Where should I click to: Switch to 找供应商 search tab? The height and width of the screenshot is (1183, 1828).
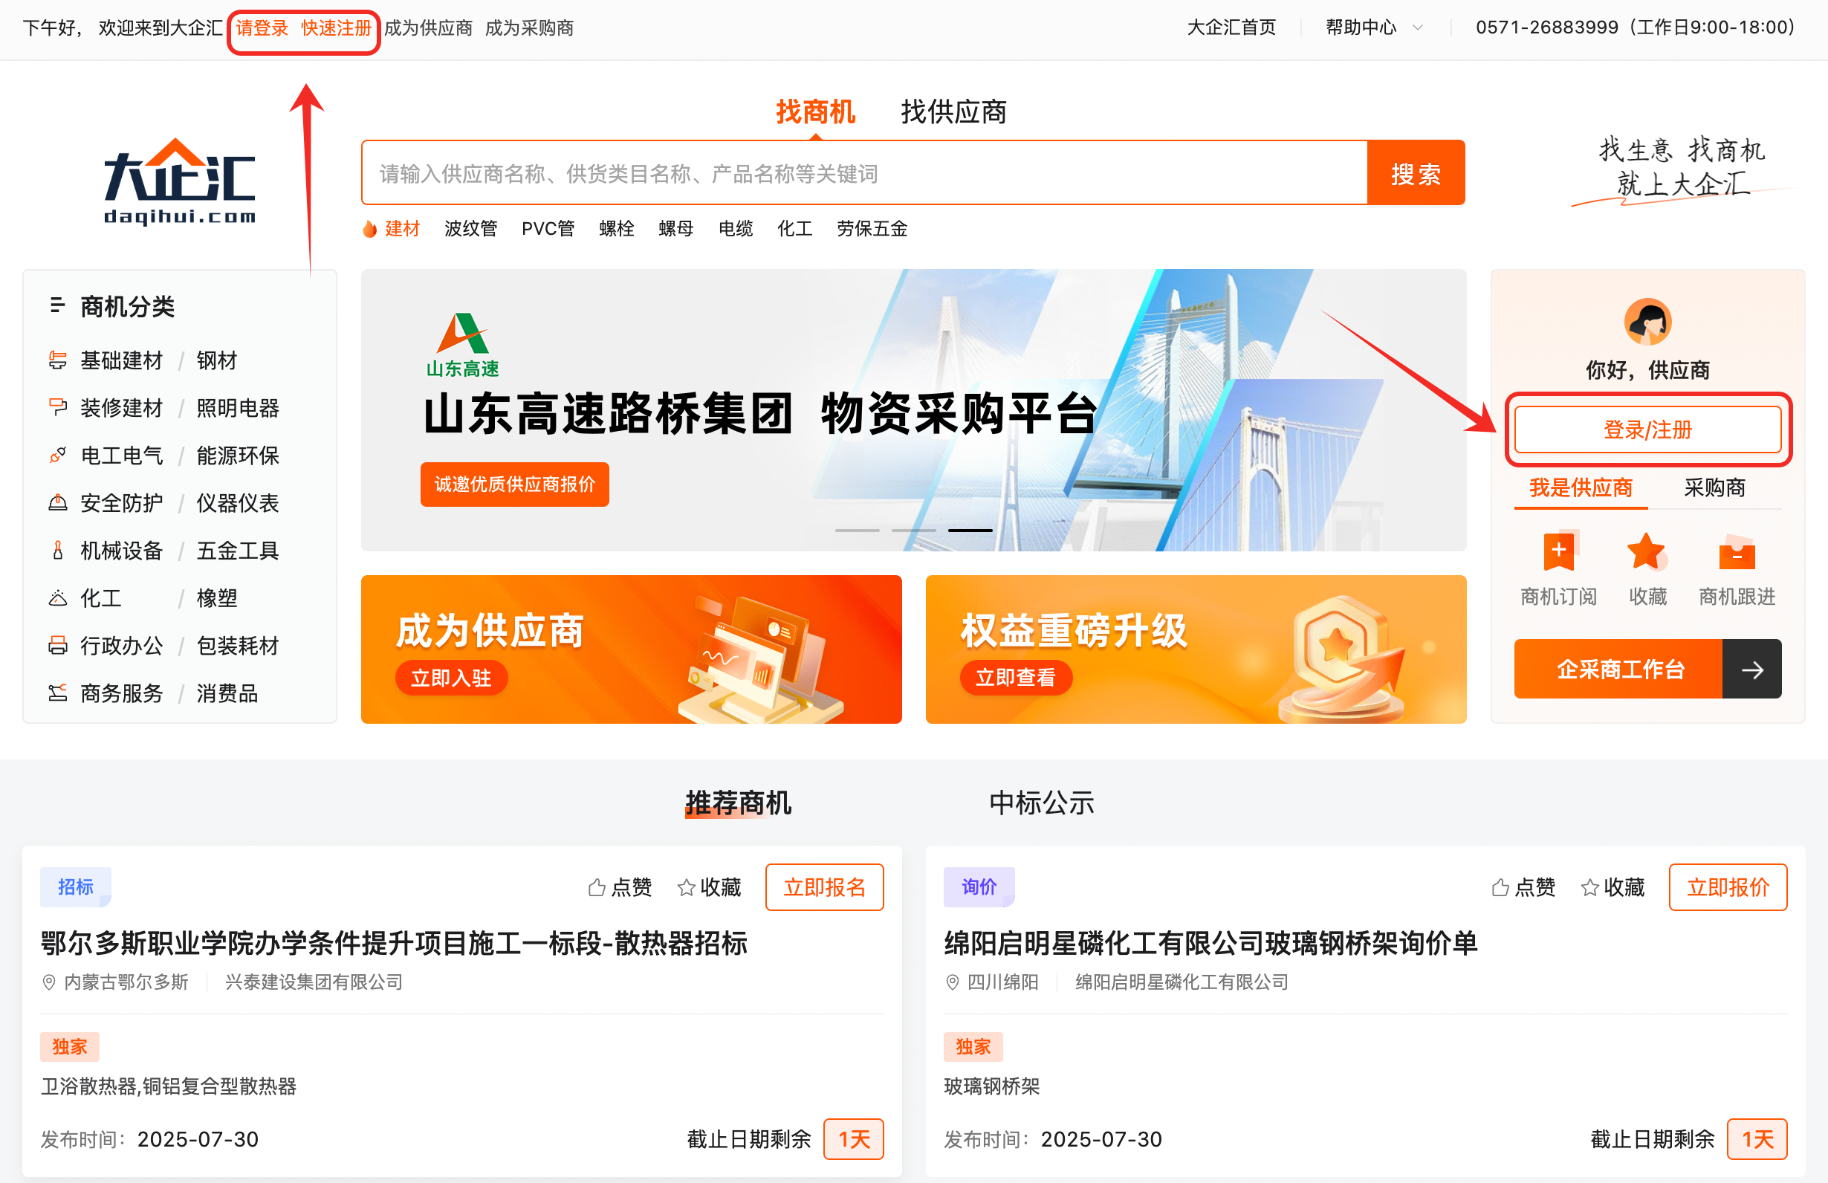click(x=953, y=112)
